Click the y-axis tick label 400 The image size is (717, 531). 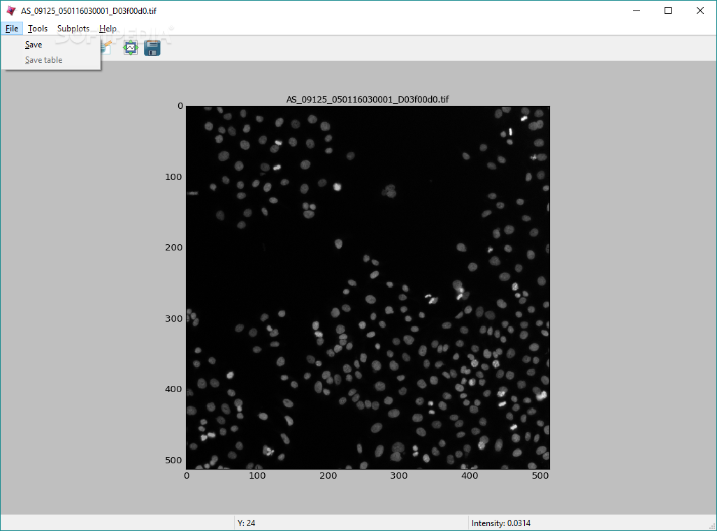(x=173, y=389)
